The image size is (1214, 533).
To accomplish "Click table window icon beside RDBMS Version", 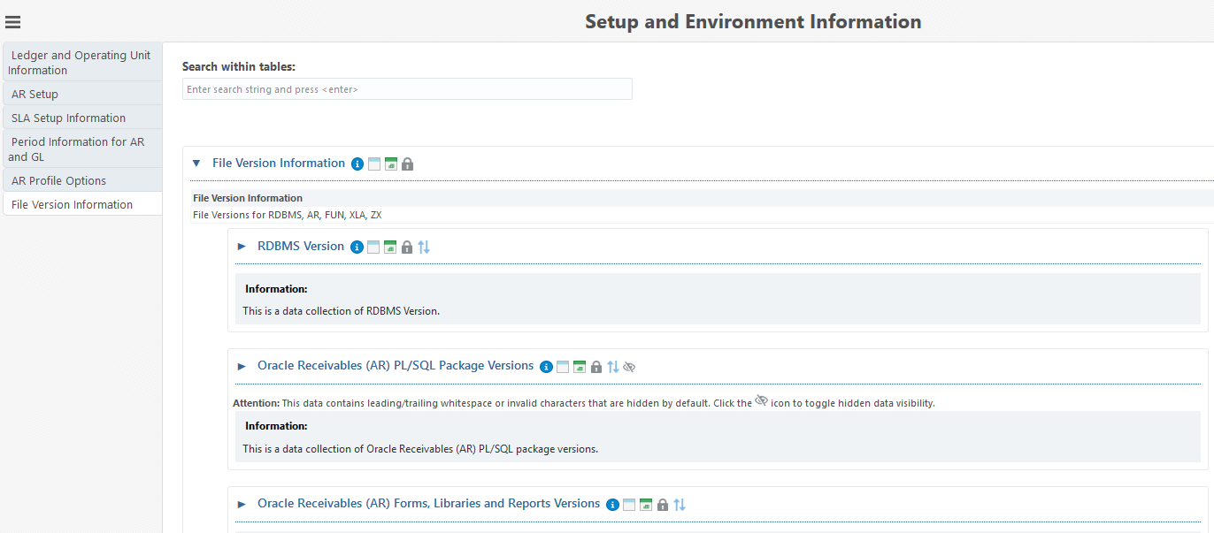I will pos(373,247).
